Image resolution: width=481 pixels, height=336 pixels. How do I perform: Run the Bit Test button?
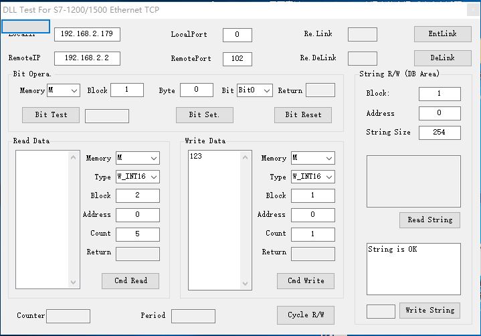[51, 115]
